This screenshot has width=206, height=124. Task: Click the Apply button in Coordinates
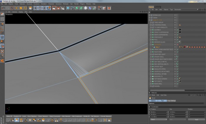(x=196, y=120)
